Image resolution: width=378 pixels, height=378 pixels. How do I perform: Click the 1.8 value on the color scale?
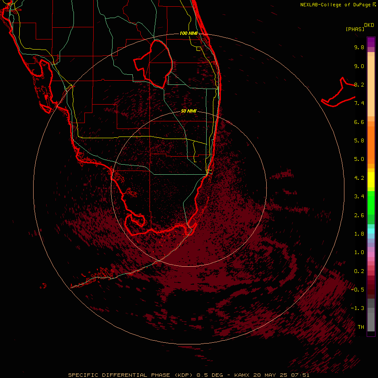(359, 234)
